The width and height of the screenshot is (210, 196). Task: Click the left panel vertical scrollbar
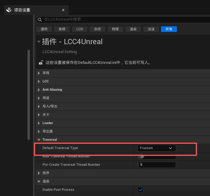click(29, 95)
